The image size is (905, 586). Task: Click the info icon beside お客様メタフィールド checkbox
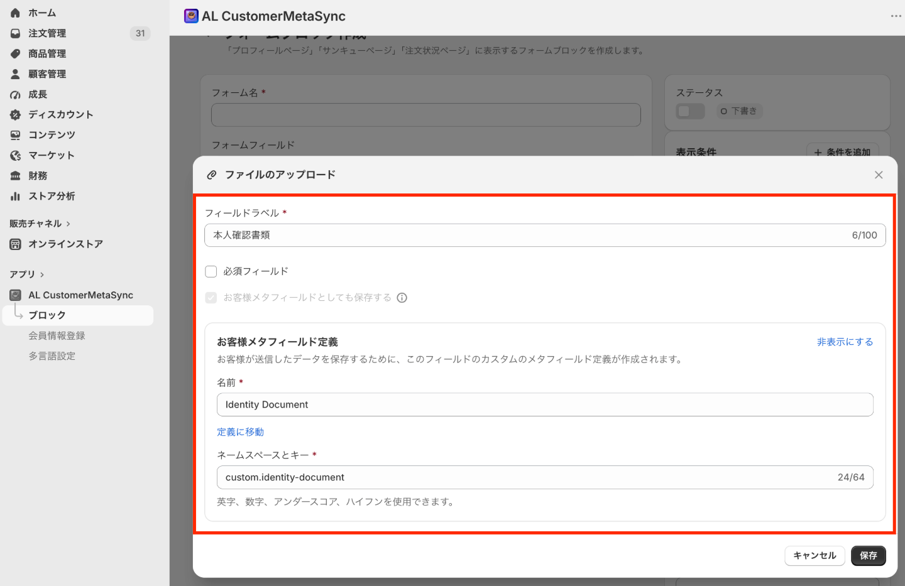click(x=402, y=298)
